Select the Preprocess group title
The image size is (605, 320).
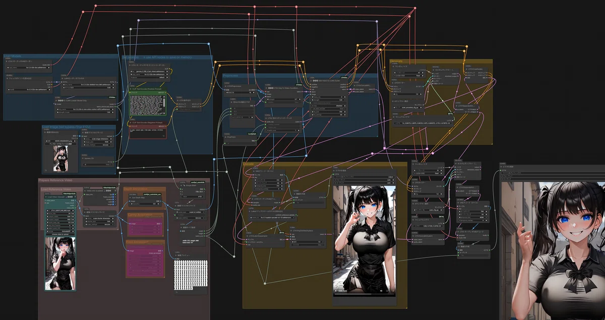[x=230, y=76]
